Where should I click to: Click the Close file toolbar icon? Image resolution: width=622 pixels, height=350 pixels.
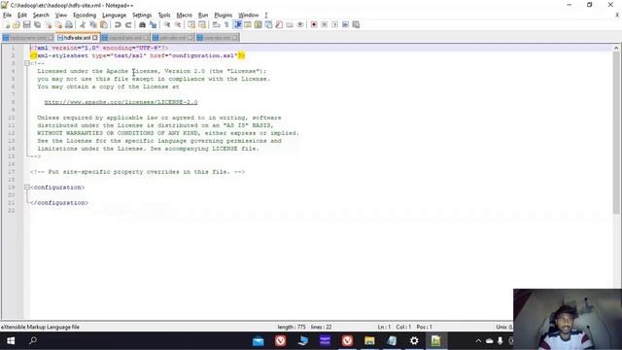point(48,24)
